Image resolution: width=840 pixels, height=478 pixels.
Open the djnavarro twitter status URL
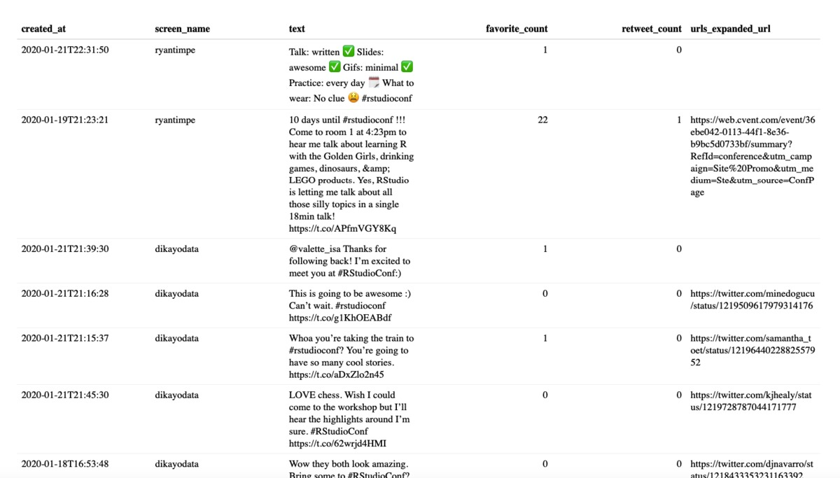(752, 470)
